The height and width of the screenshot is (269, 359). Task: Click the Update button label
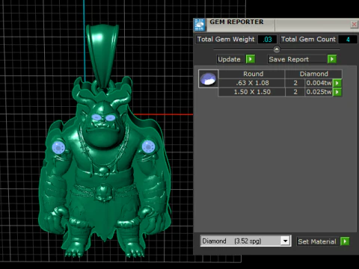[x=230, y=59]
